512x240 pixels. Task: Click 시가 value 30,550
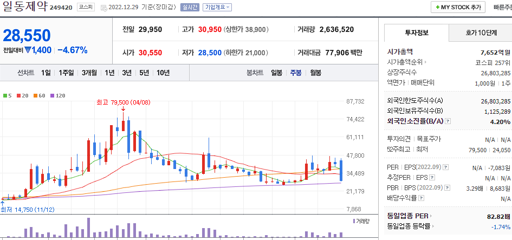(x=150, y=53)
